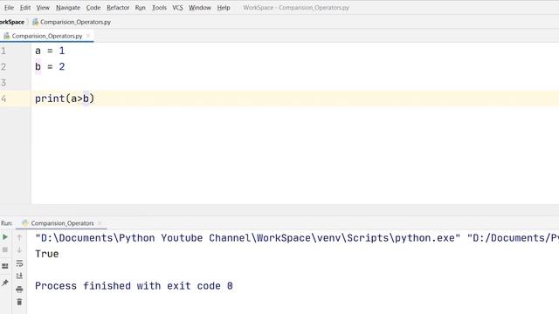Click Scroll to the end icon

19,276
